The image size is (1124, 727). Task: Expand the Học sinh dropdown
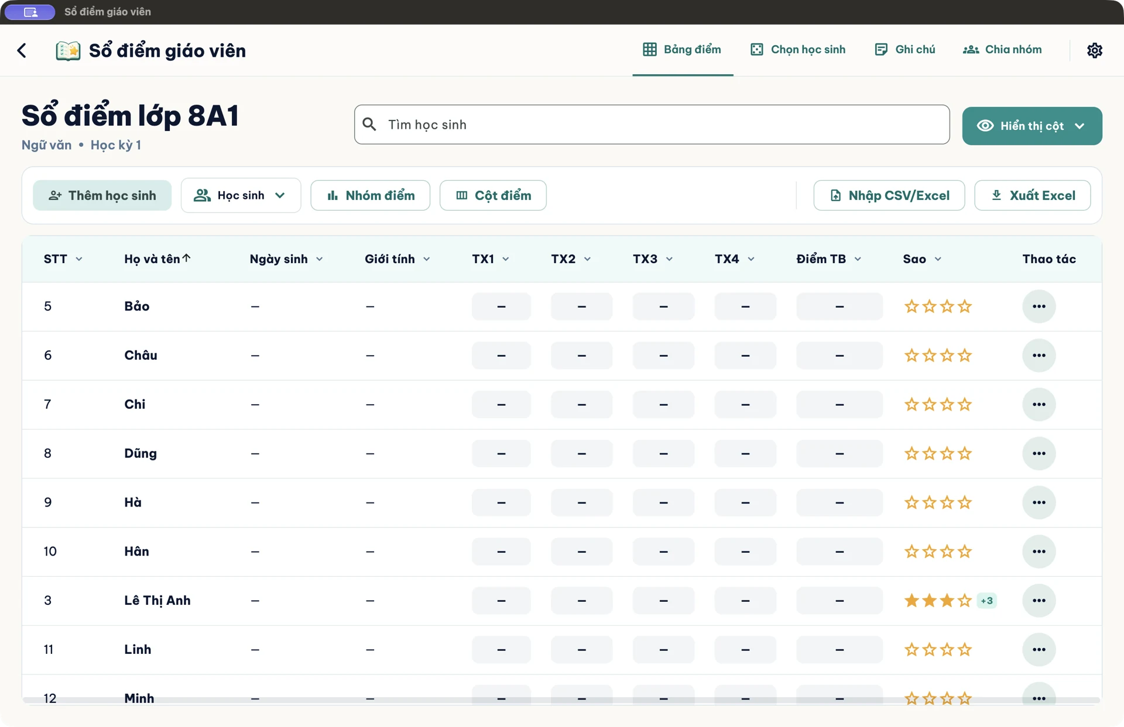click(241, 195)
